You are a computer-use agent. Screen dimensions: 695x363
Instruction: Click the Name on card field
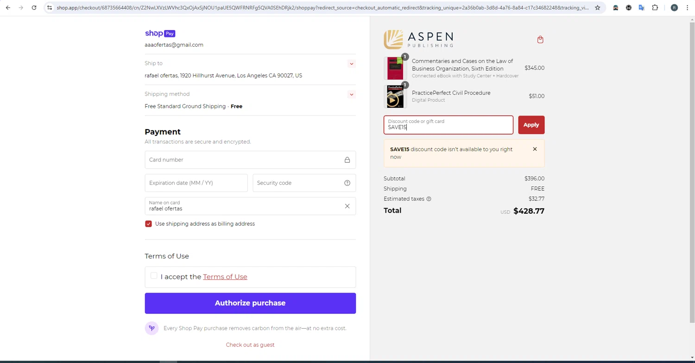250,206
